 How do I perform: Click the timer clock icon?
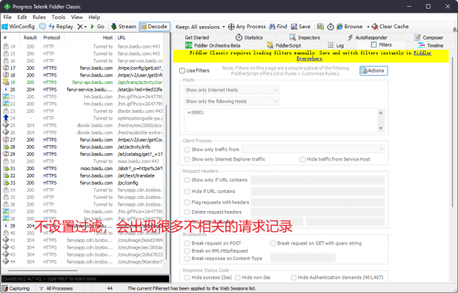point(330,26)
